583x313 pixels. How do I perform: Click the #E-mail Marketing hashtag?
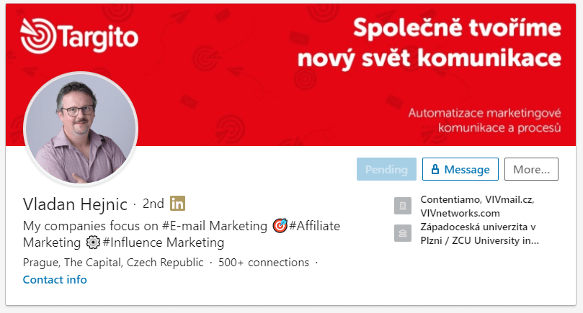[215, 226]
